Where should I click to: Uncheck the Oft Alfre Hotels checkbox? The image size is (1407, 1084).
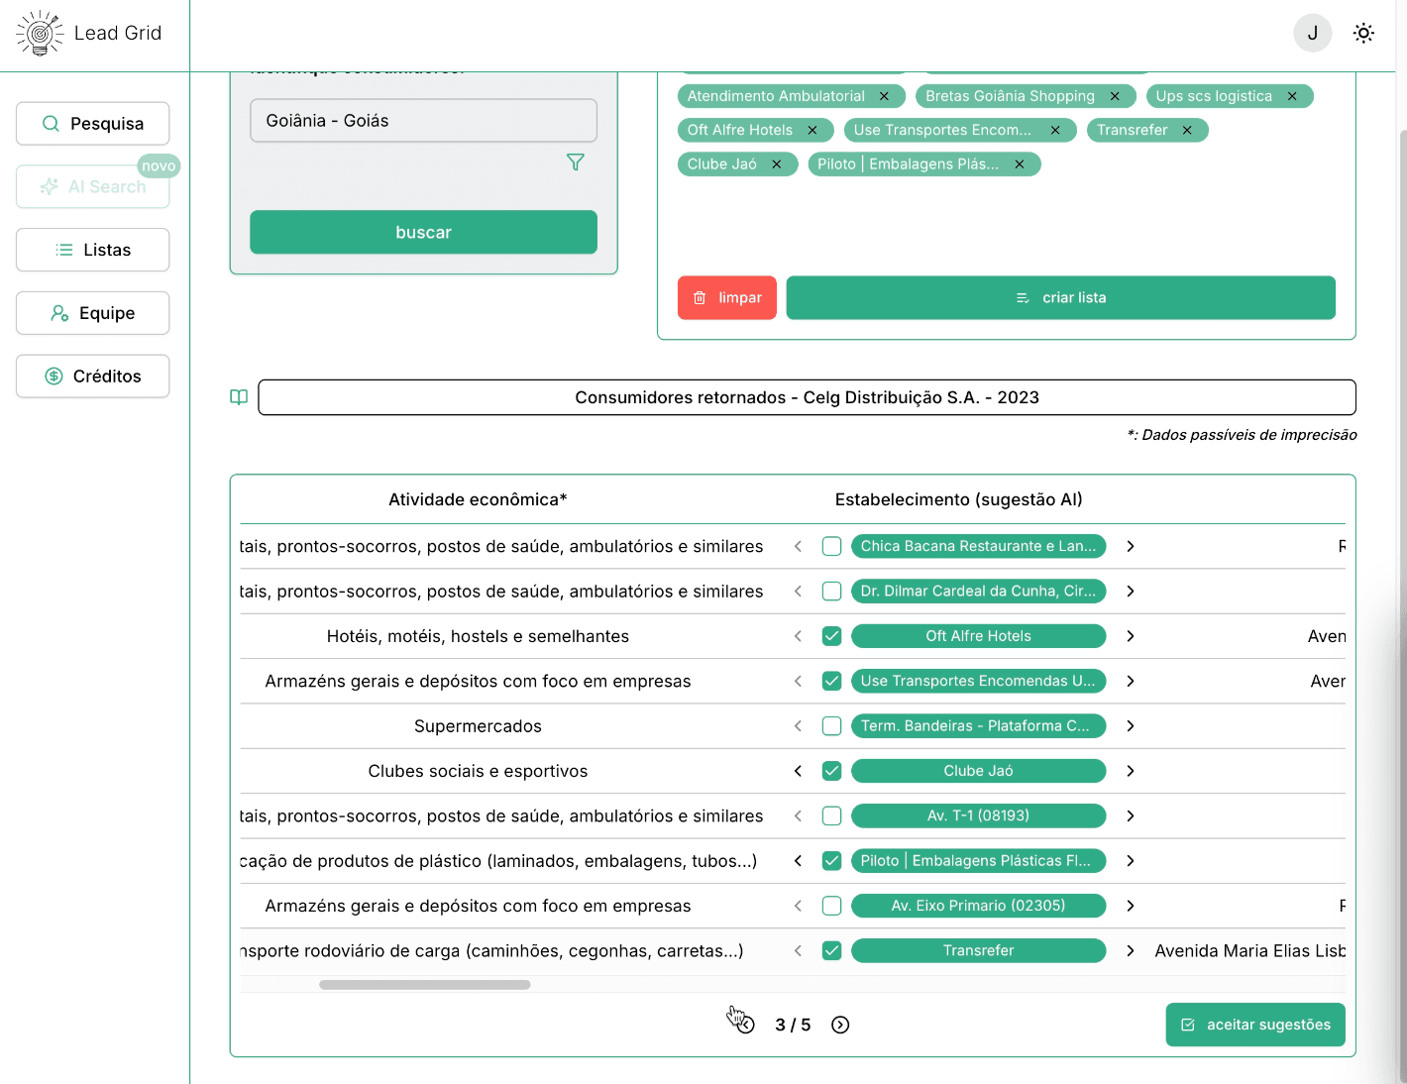pyautogui.click(x=831, y=636)
